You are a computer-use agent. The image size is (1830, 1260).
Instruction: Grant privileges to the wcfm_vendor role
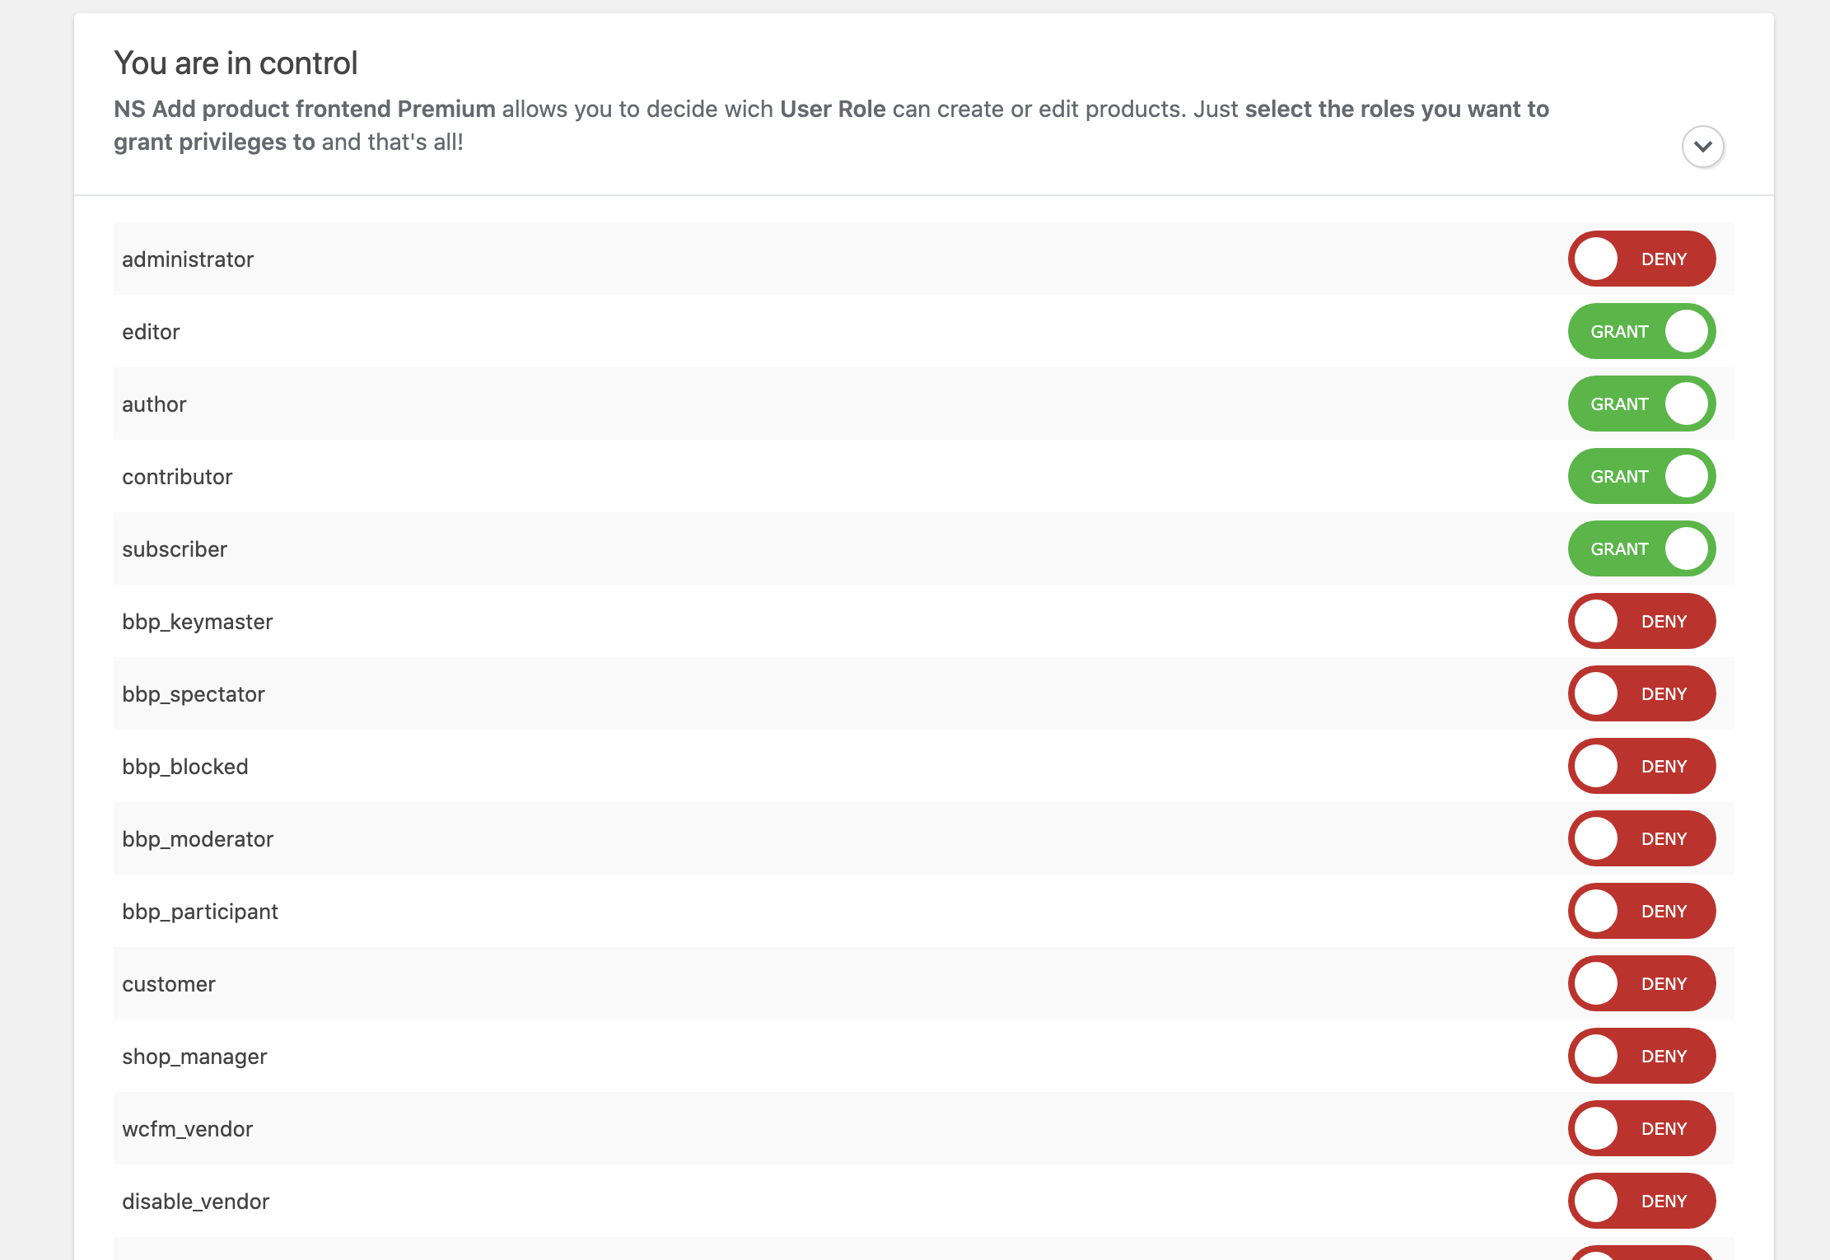pyautogui.click(x=1641, y=1128)
